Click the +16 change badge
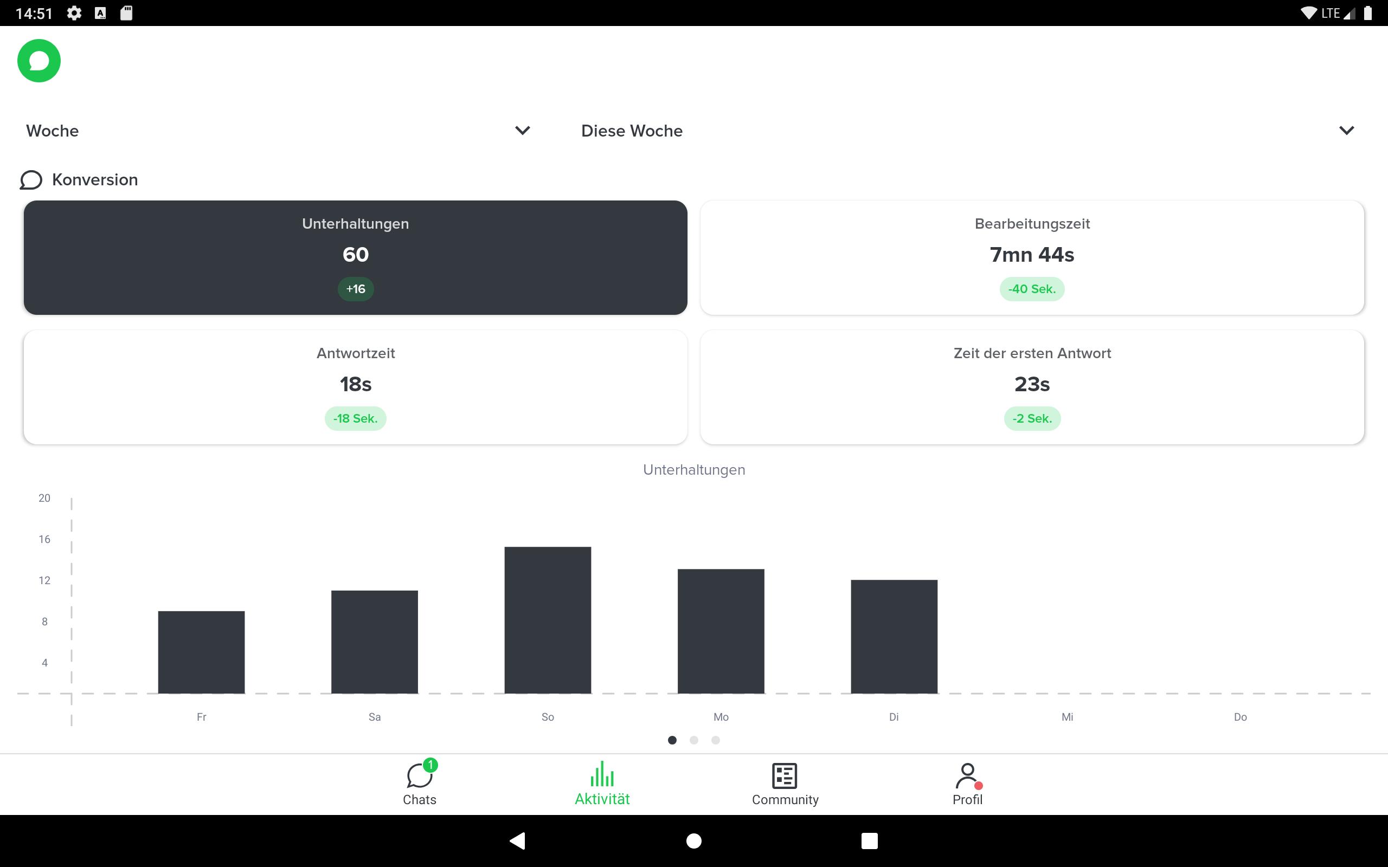The image size is (1388, 867). point(356,289)
